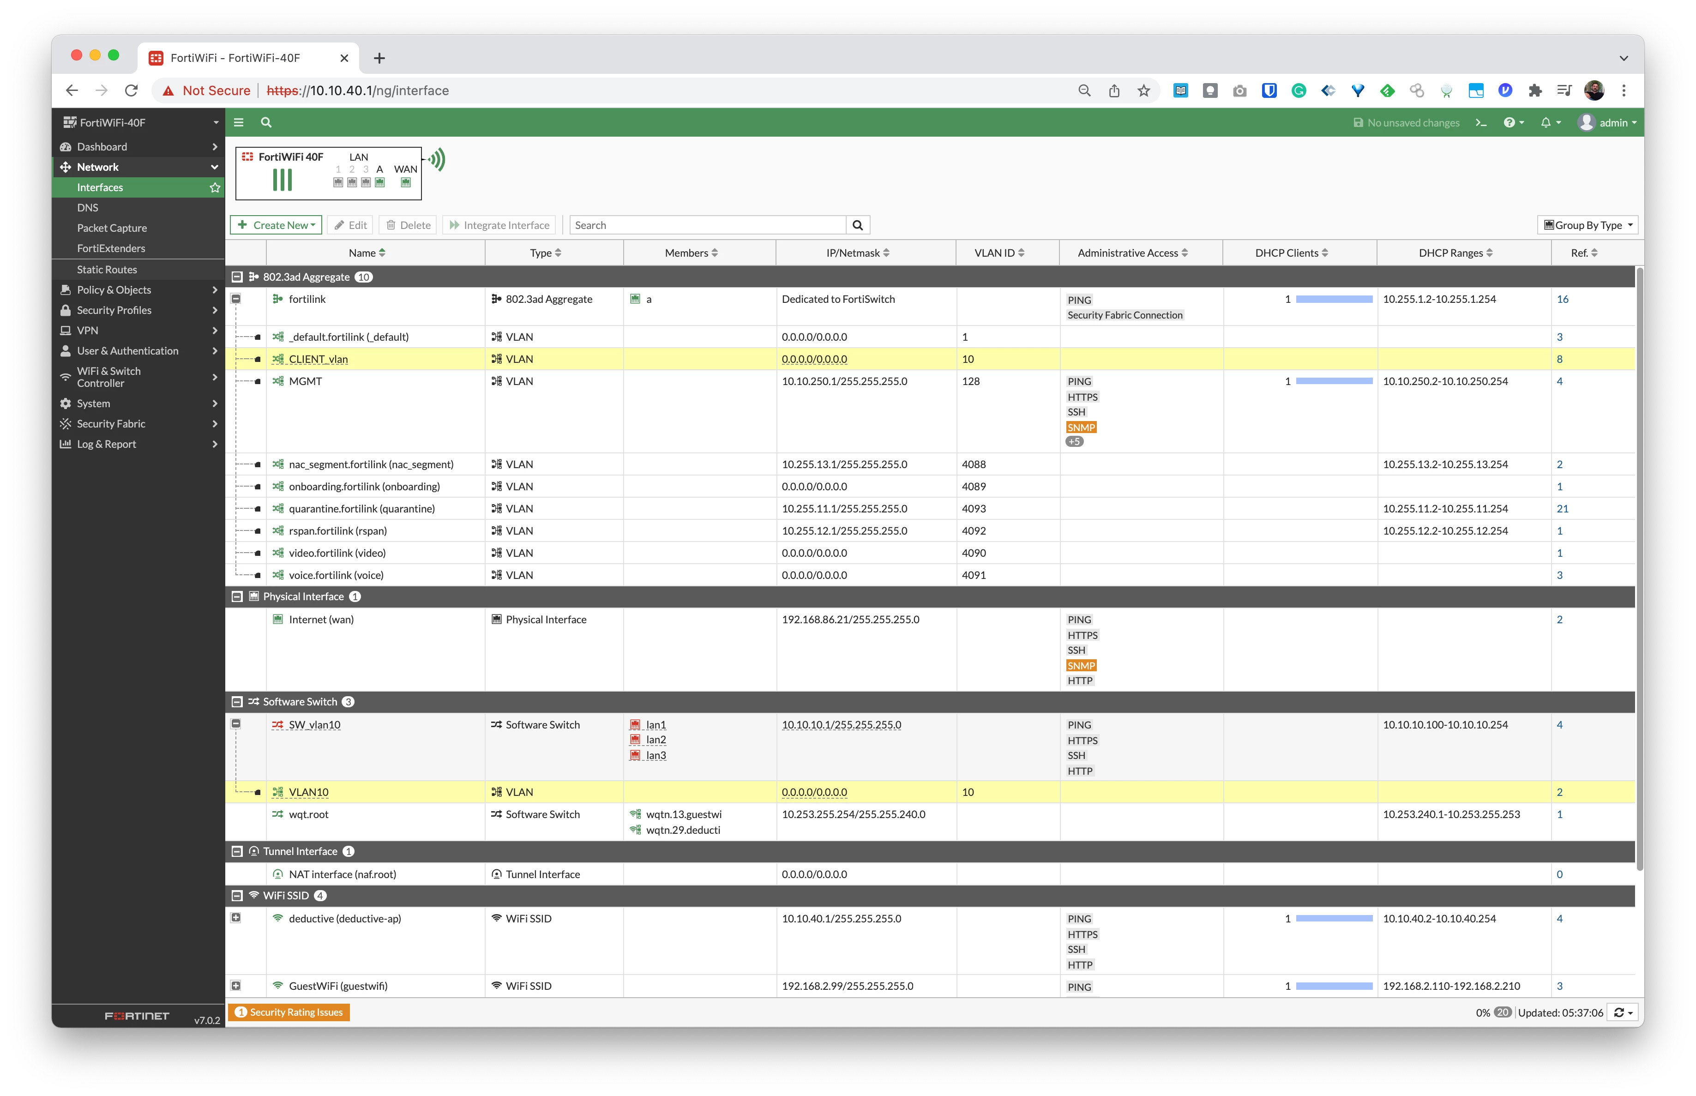Image resolution: width=1696 pixels, height=1096 pixels.
Task: Open the Create New dropdown
Action: click(276, 225)
